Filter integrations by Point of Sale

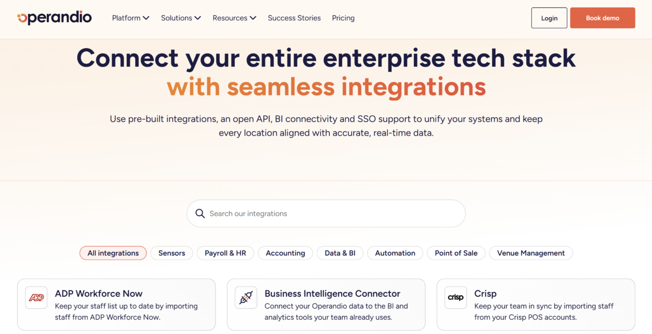[456, 253]
